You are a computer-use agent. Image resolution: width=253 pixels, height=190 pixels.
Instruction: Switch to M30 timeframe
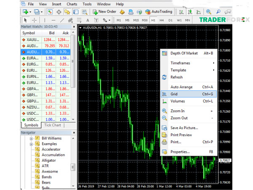tap(145, 20)
